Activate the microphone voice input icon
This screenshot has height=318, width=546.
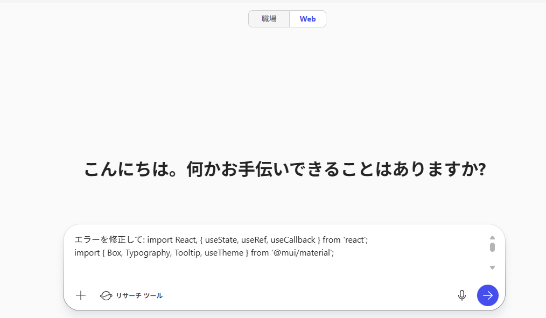coord(461,295)
